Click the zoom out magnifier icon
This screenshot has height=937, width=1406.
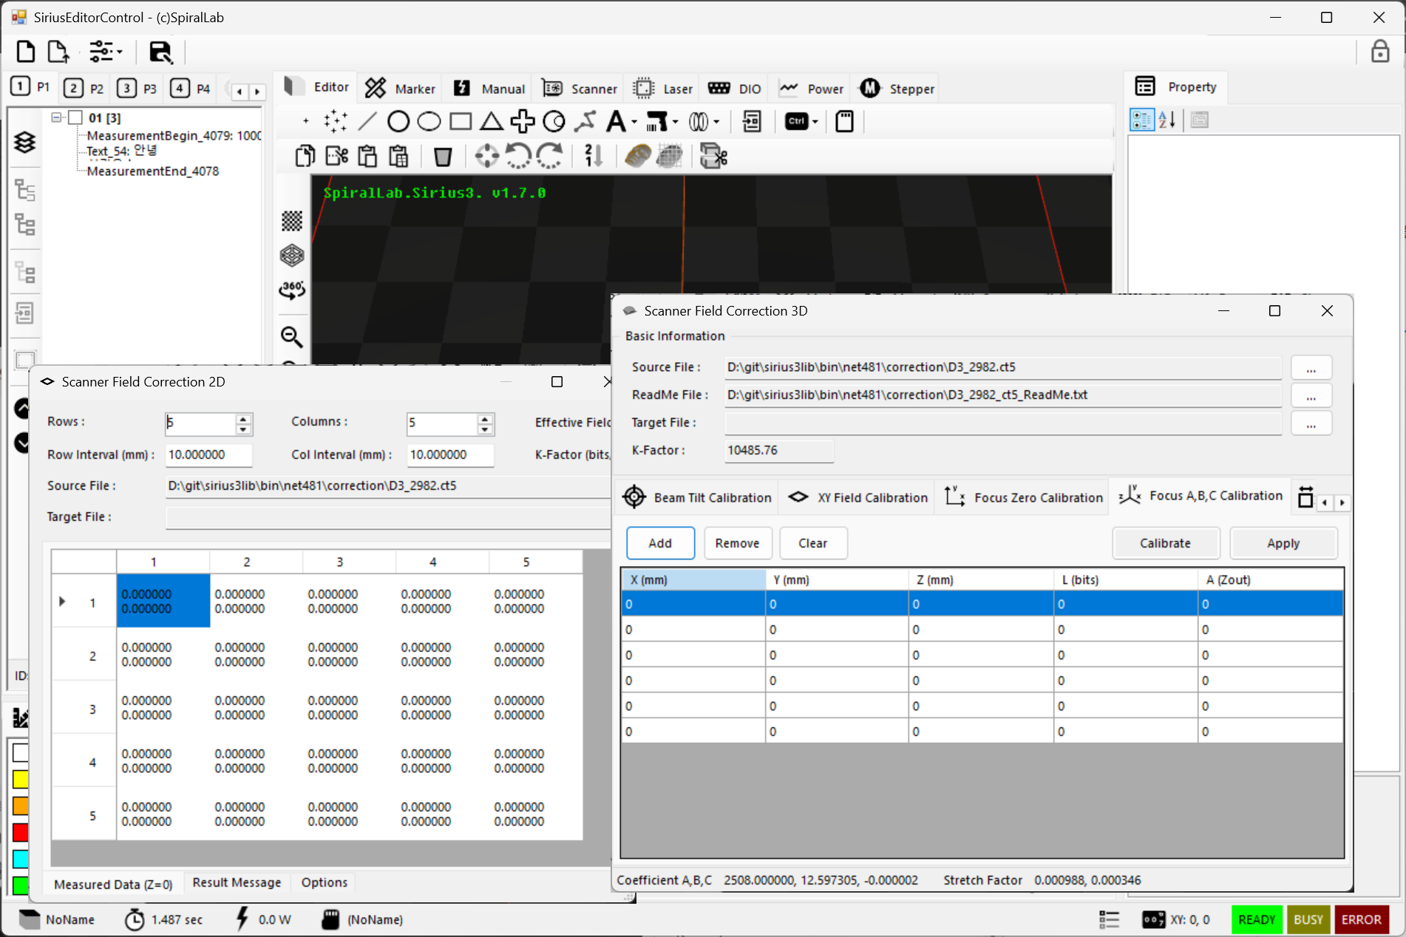(292, 337)
